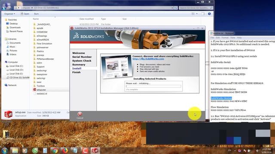275x154 pixels.
Task: Select Music library in navigation pane
Action: pos(12,47)
